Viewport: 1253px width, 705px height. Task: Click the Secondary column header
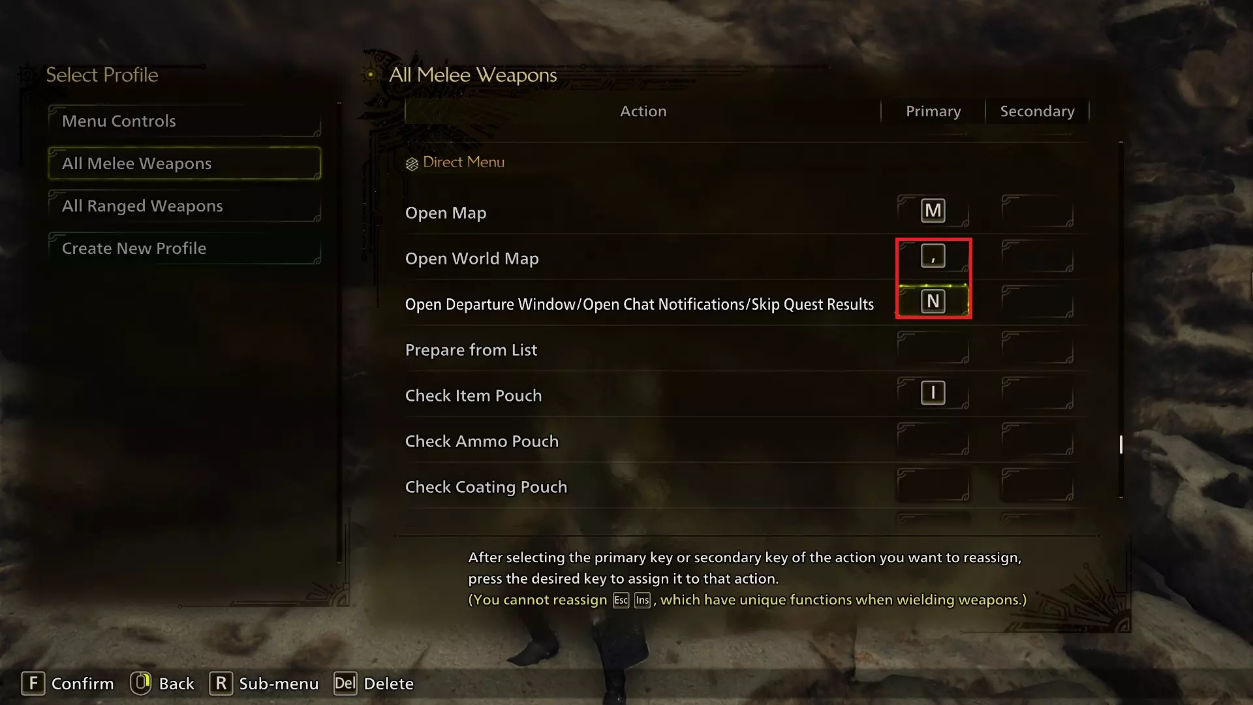(x=1037, y=112)
